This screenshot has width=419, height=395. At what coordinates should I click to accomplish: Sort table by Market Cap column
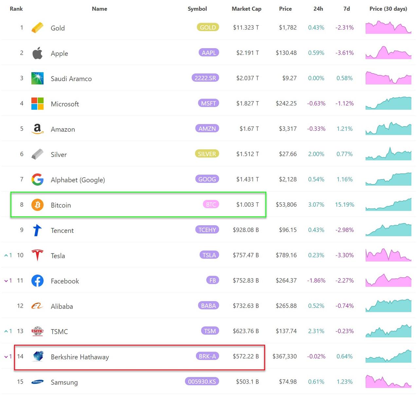tap(246, 9)
